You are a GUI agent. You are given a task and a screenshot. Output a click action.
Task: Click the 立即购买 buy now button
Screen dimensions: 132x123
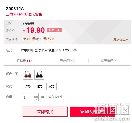pos(45,112)
